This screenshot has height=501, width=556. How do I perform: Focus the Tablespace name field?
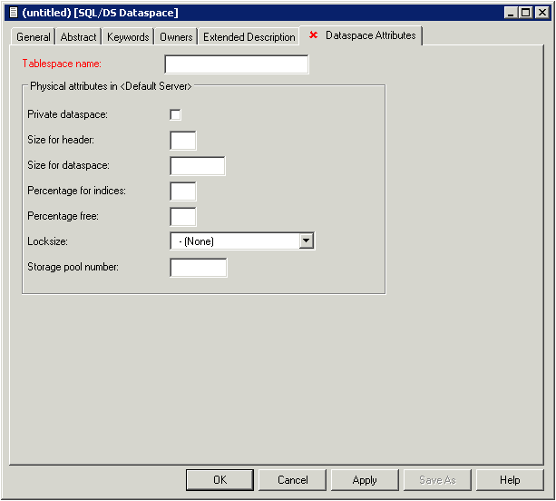pyautogui.click(x=236, y=64)
